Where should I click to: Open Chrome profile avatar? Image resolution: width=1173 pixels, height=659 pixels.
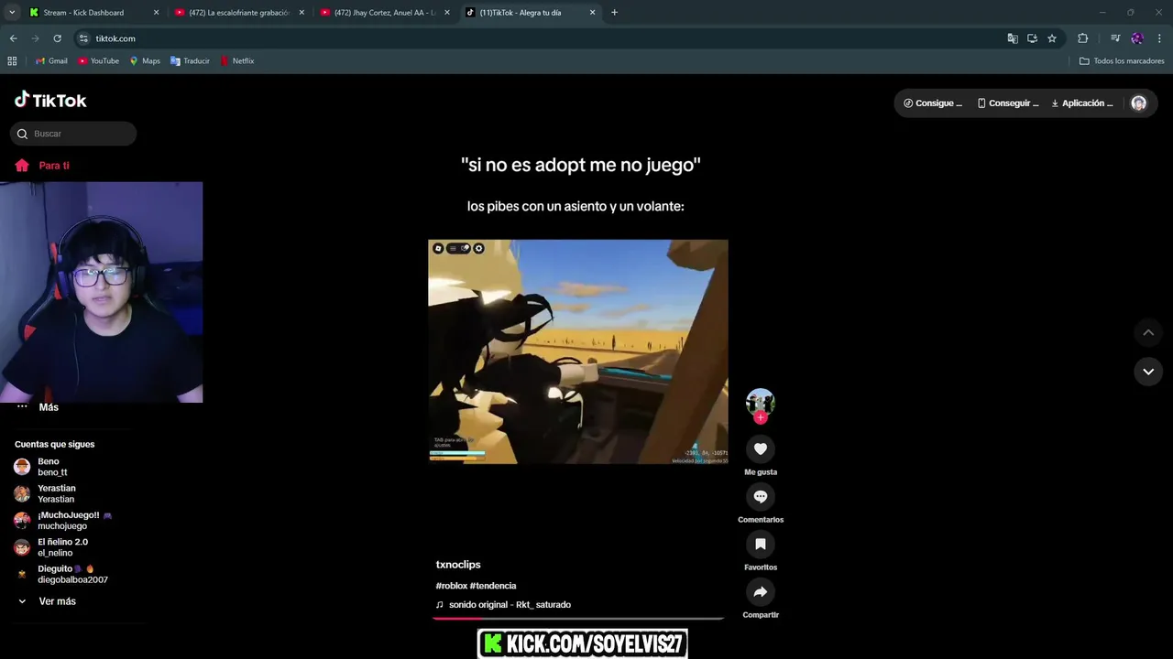tap(1137, 38)
